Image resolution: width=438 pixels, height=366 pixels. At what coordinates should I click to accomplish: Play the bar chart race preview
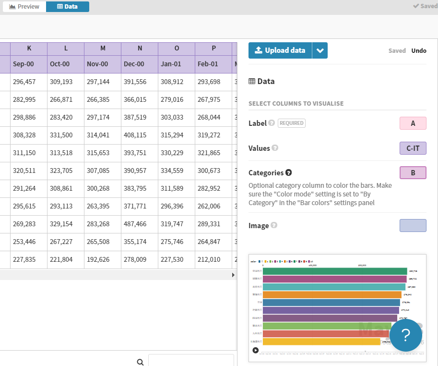coord(255,350)
